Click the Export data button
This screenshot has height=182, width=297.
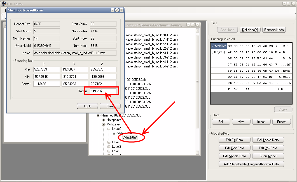coord(282,122)
